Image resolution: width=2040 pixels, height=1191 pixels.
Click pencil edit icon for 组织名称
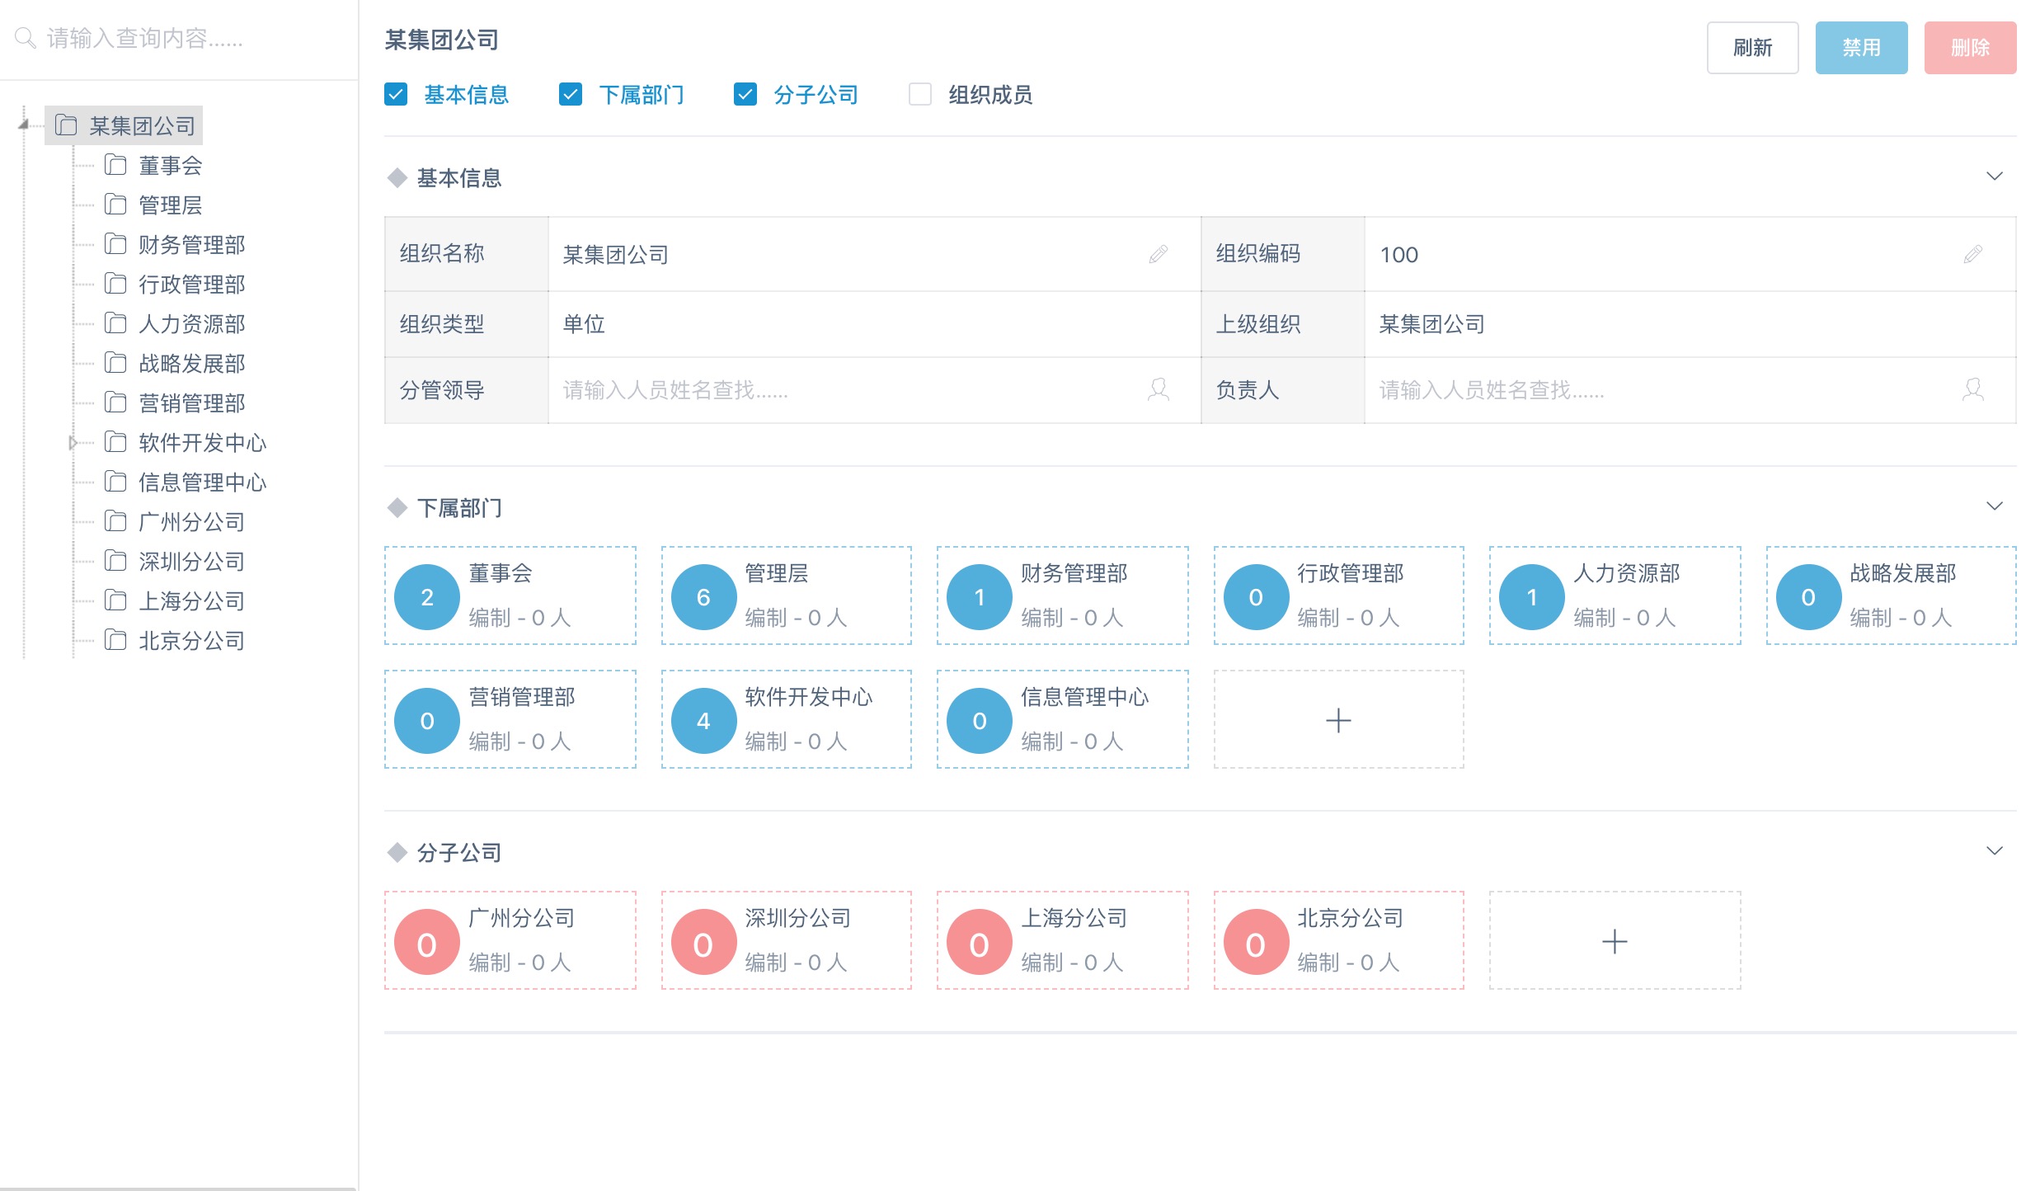1158,254
